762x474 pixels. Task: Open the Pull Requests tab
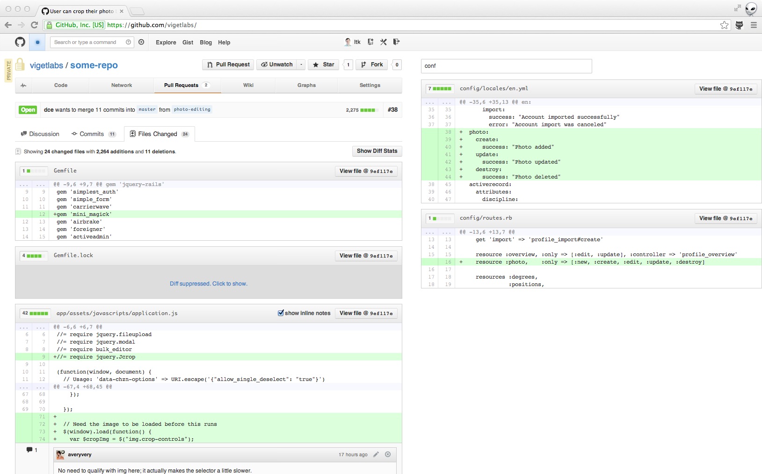click(x=187, y=86)
